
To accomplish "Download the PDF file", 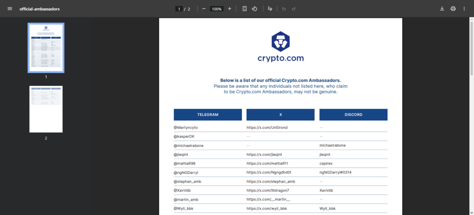I will click(442, 9).
